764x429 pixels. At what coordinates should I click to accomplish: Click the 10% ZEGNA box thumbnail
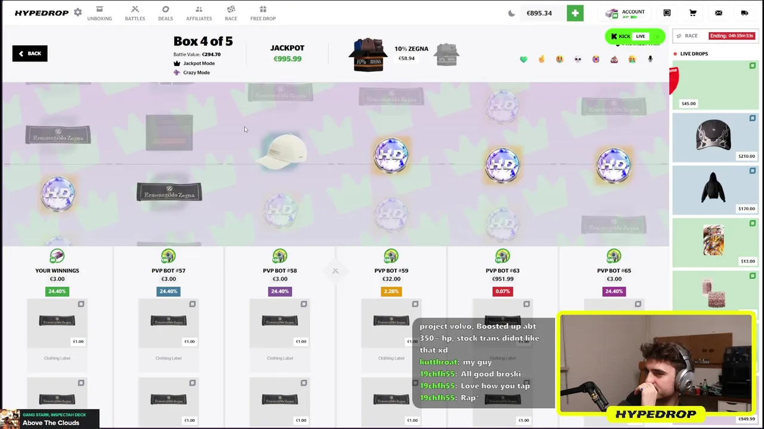click(368, 55)
